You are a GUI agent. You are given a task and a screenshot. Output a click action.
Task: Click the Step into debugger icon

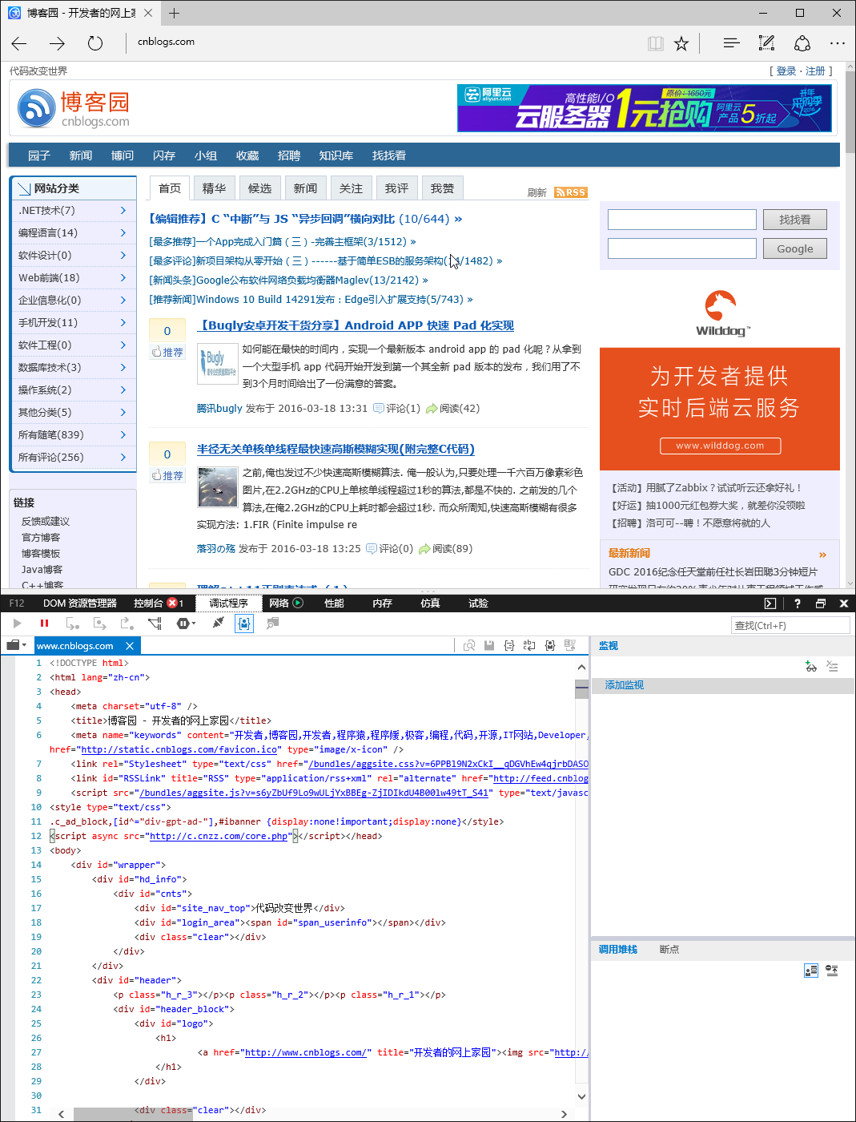(x=73, y=623)
